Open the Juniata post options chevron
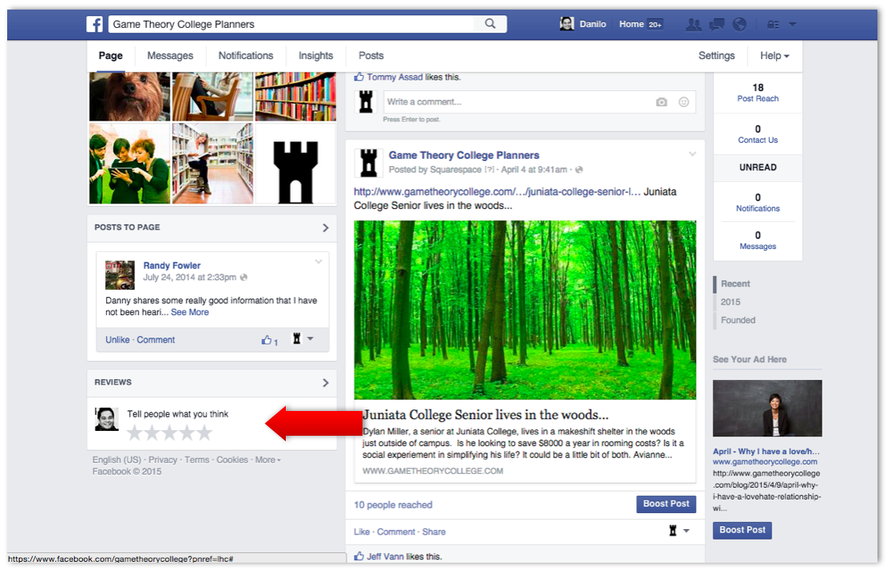The height and width of the screenshot is (577, 895). (692, 154)
